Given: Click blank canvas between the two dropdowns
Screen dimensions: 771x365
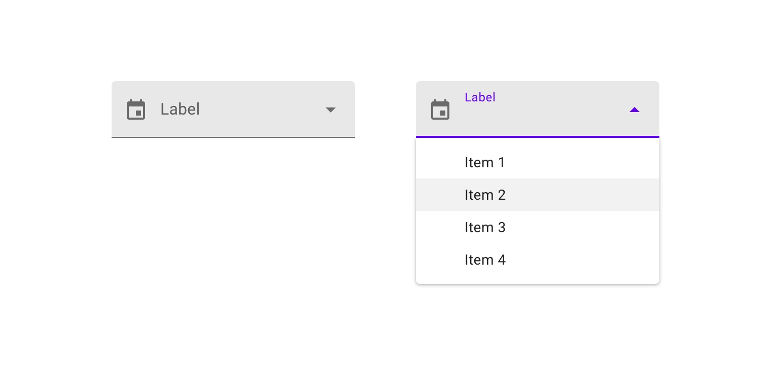Looking at the screenshot, I should 386,109.
